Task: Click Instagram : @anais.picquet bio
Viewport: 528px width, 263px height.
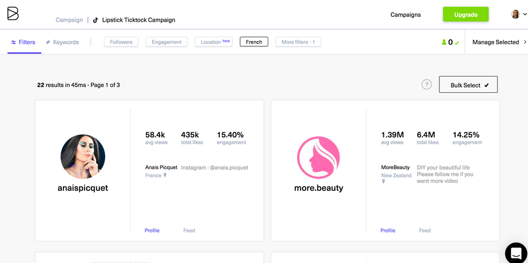Action: coord(214,168)
